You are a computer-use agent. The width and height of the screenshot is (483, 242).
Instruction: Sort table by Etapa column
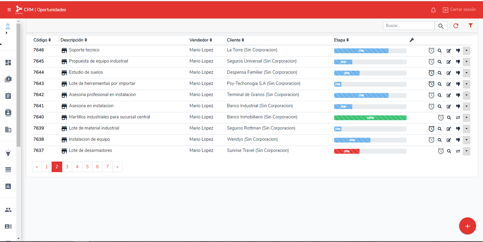coord(341,40)
